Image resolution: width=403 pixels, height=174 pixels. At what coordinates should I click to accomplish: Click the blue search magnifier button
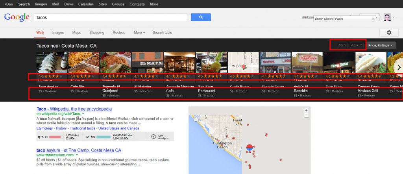(201, 17)
